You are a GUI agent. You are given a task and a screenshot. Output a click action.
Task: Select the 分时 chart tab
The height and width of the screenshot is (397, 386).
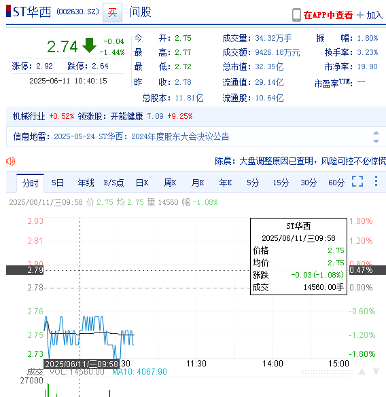click(30, 183)
